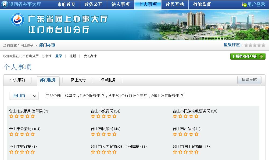This screenshot has width=269, height=160.
Task: Select the 镇街服务 tab
Action: tap(108, 80)
